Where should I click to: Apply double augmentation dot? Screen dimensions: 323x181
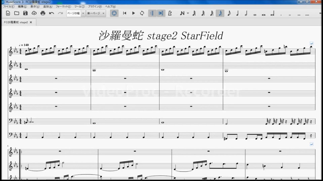(290, 14)
